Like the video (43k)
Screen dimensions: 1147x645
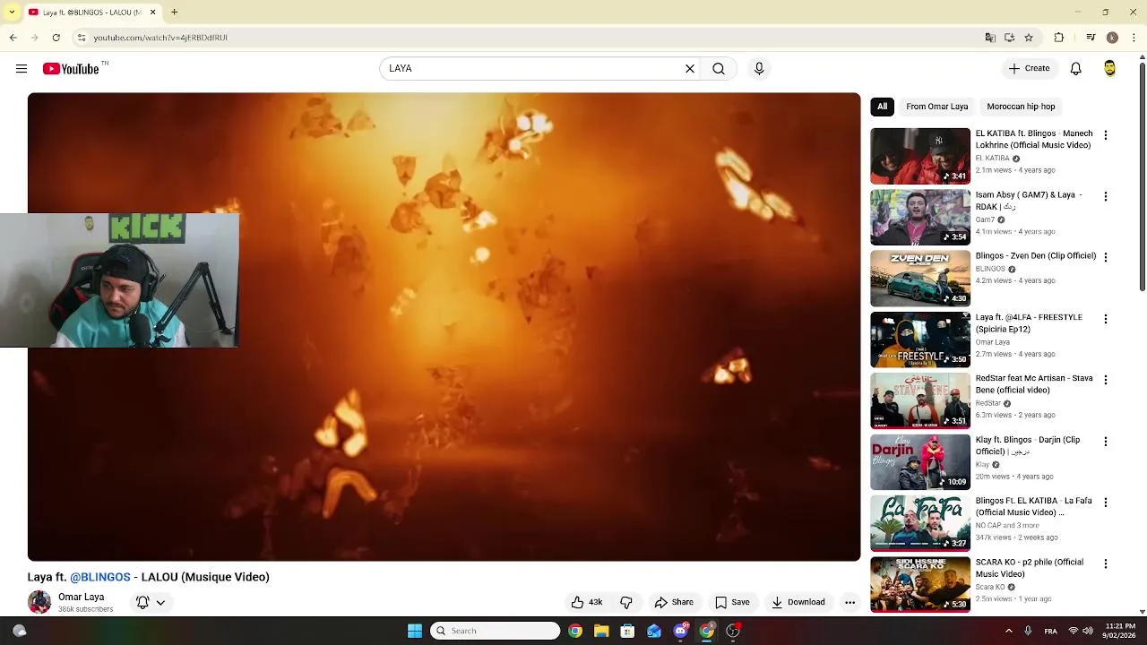[x=587, y=602]
